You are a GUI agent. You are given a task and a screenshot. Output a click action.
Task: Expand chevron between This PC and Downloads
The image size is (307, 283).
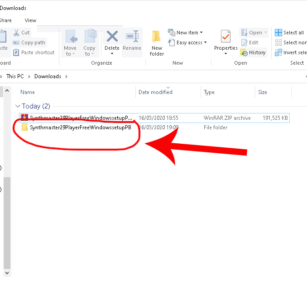pyautogui.click(x=29, y=76)
